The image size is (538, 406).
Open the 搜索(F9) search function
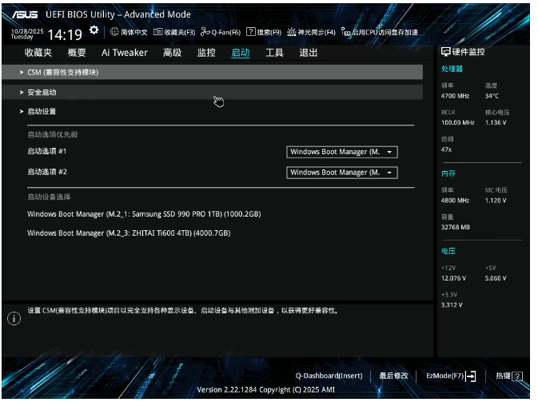pos(264,32)
